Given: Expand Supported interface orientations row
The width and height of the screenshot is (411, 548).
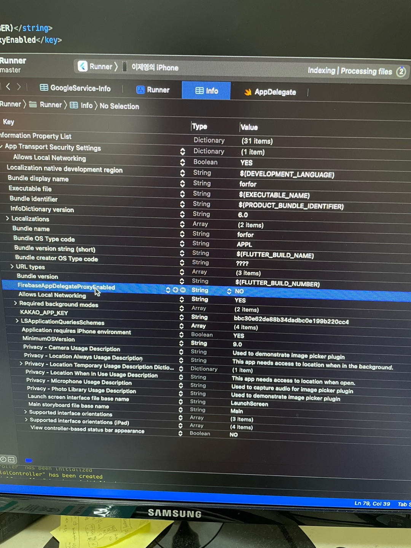Looking at the screenshot, I should click(x=25, y=412).
